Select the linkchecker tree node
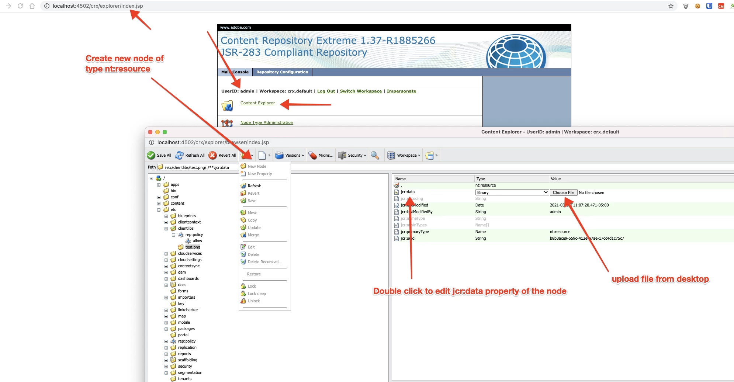This screenshot has width=734, height=382. coord(188,310)
